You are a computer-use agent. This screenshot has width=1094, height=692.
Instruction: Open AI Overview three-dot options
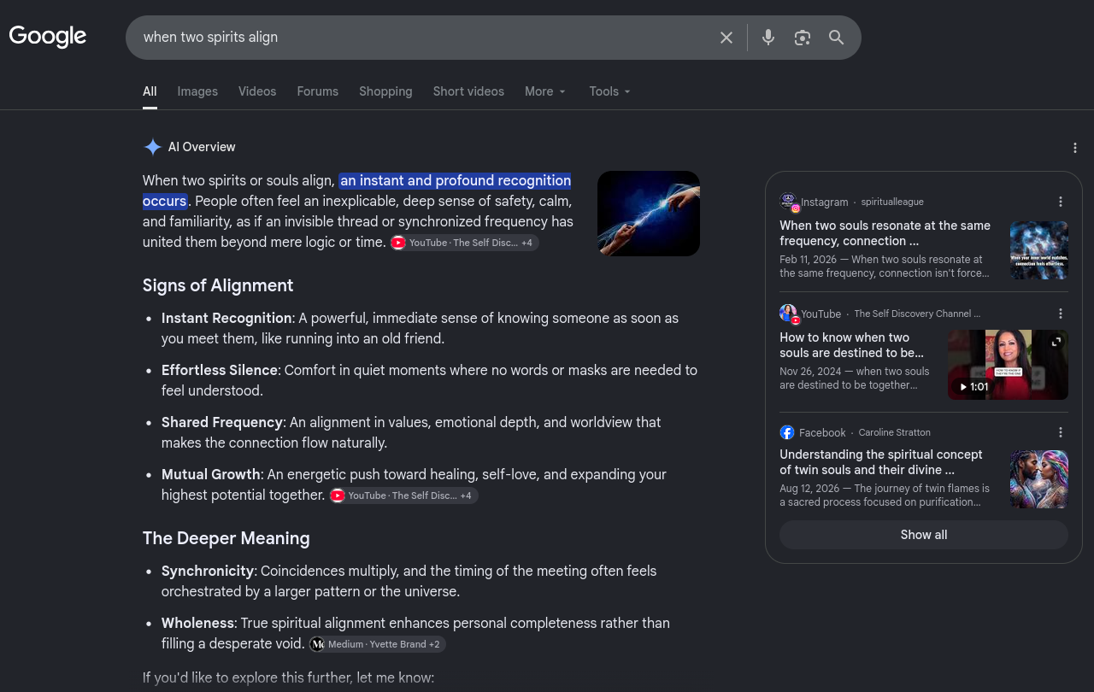point(1075,148)
